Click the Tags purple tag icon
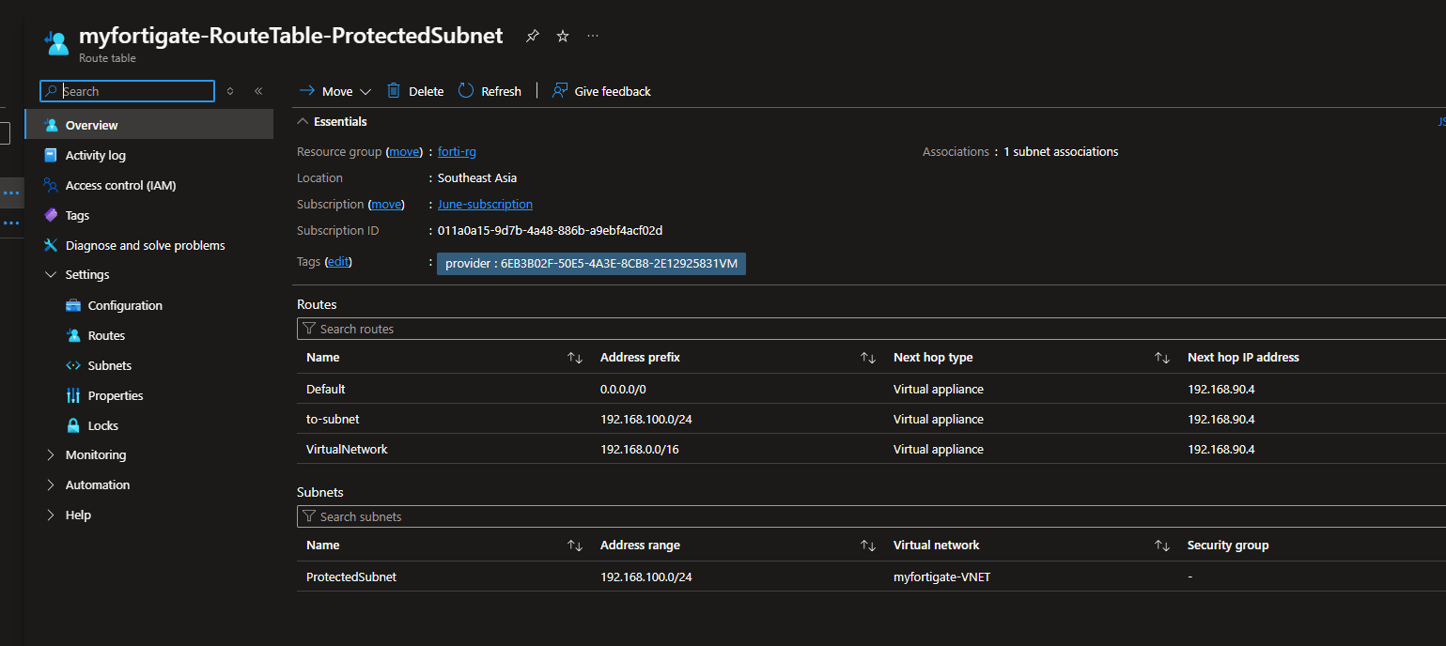The height and width of the screenshot is (646, 1446). click(x=51, y=215)
